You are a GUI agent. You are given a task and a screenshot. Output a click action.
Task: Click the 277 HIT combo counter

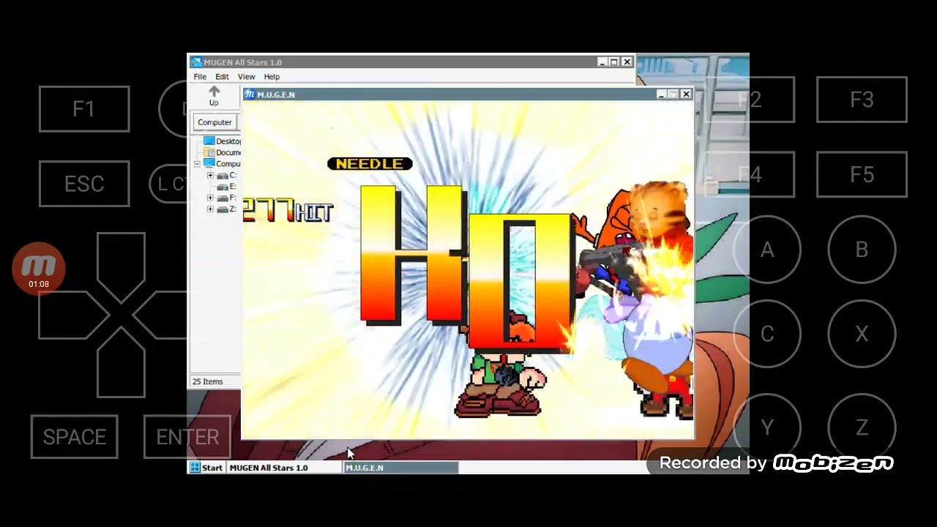tap(288, 211)
